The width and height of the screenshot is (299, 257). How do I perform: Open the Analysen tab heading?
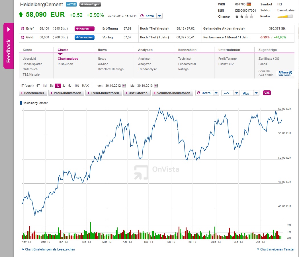pos(145,50)
